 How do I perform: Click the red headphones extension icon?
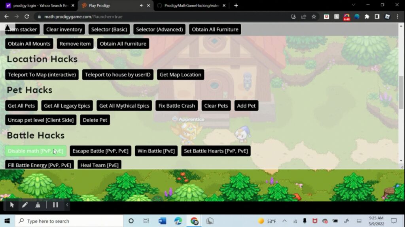pos(346,17)
